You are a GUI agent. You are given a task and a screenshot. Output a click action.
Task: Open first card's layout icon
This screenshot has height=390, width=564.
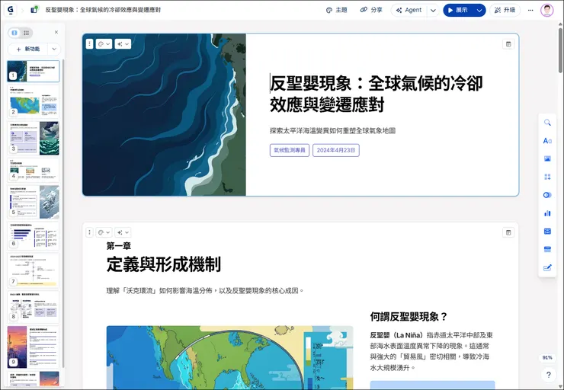[x=508, y=44]
